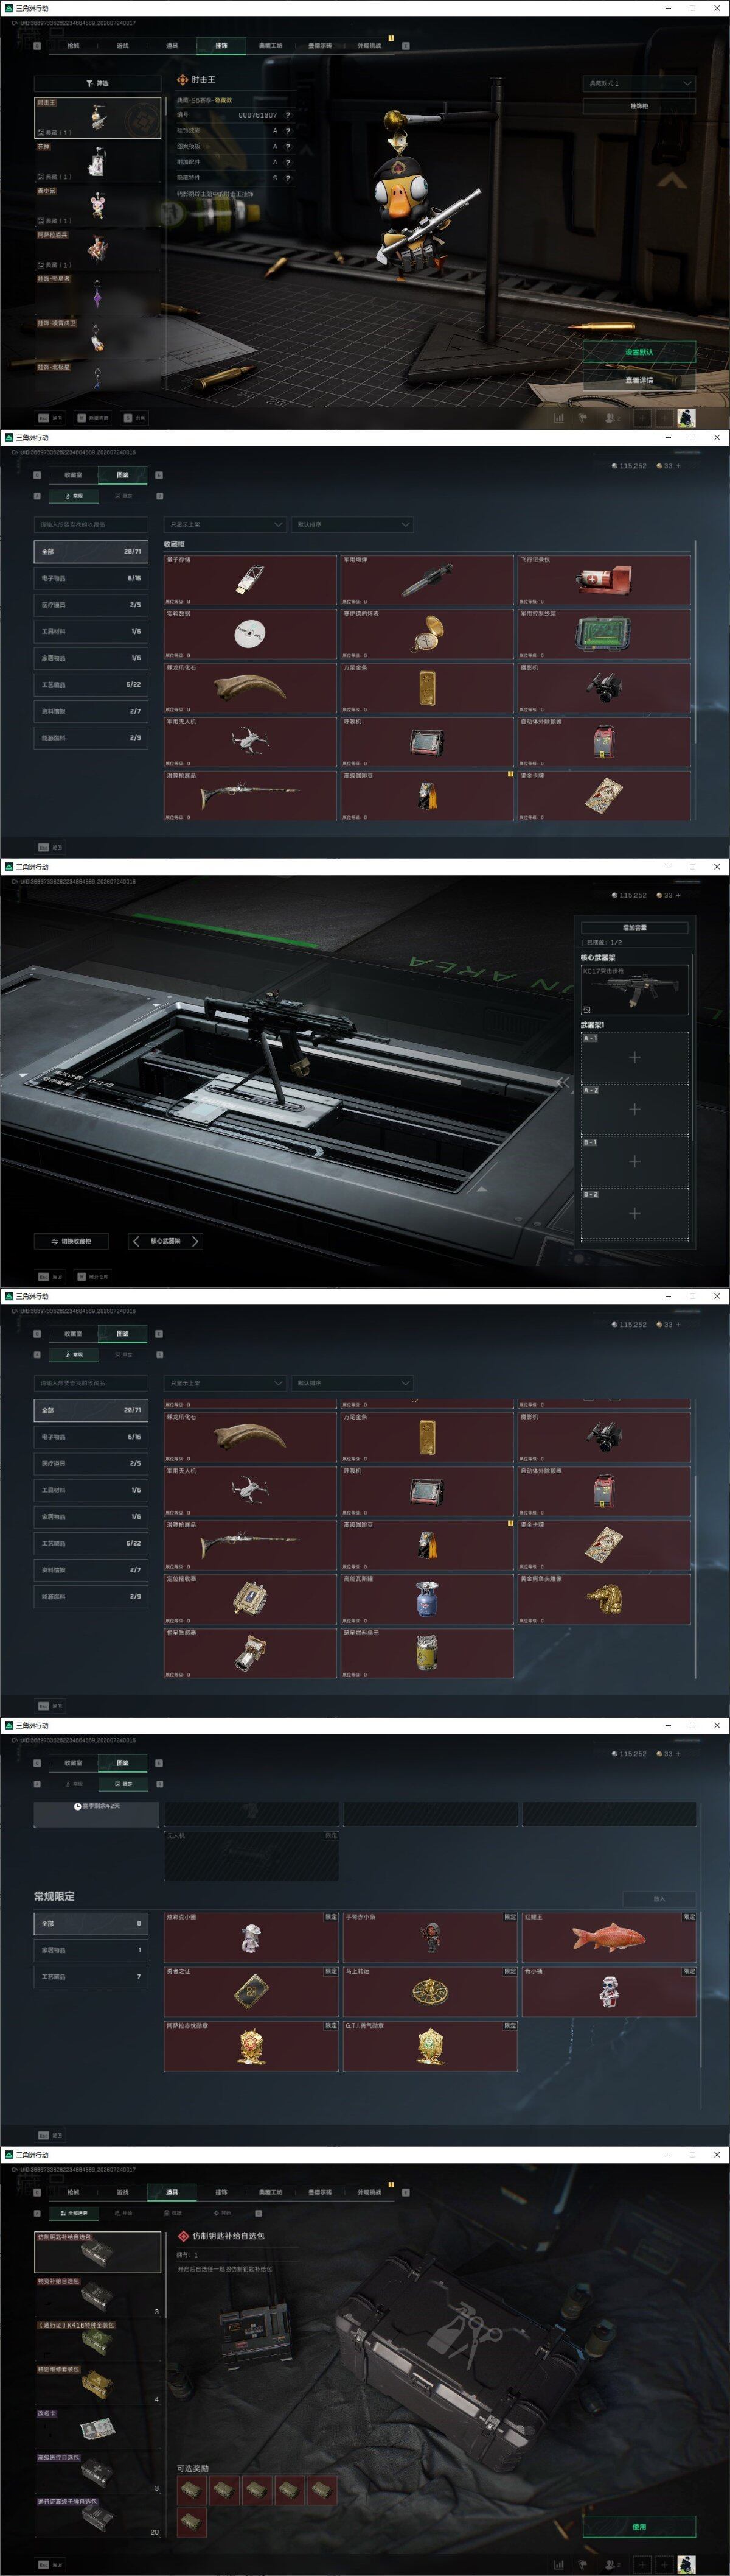Select the 射击王 duck charm thumbnail
Image resolution: width=730 pixels, height=2576 pixels.
[98, 117]
